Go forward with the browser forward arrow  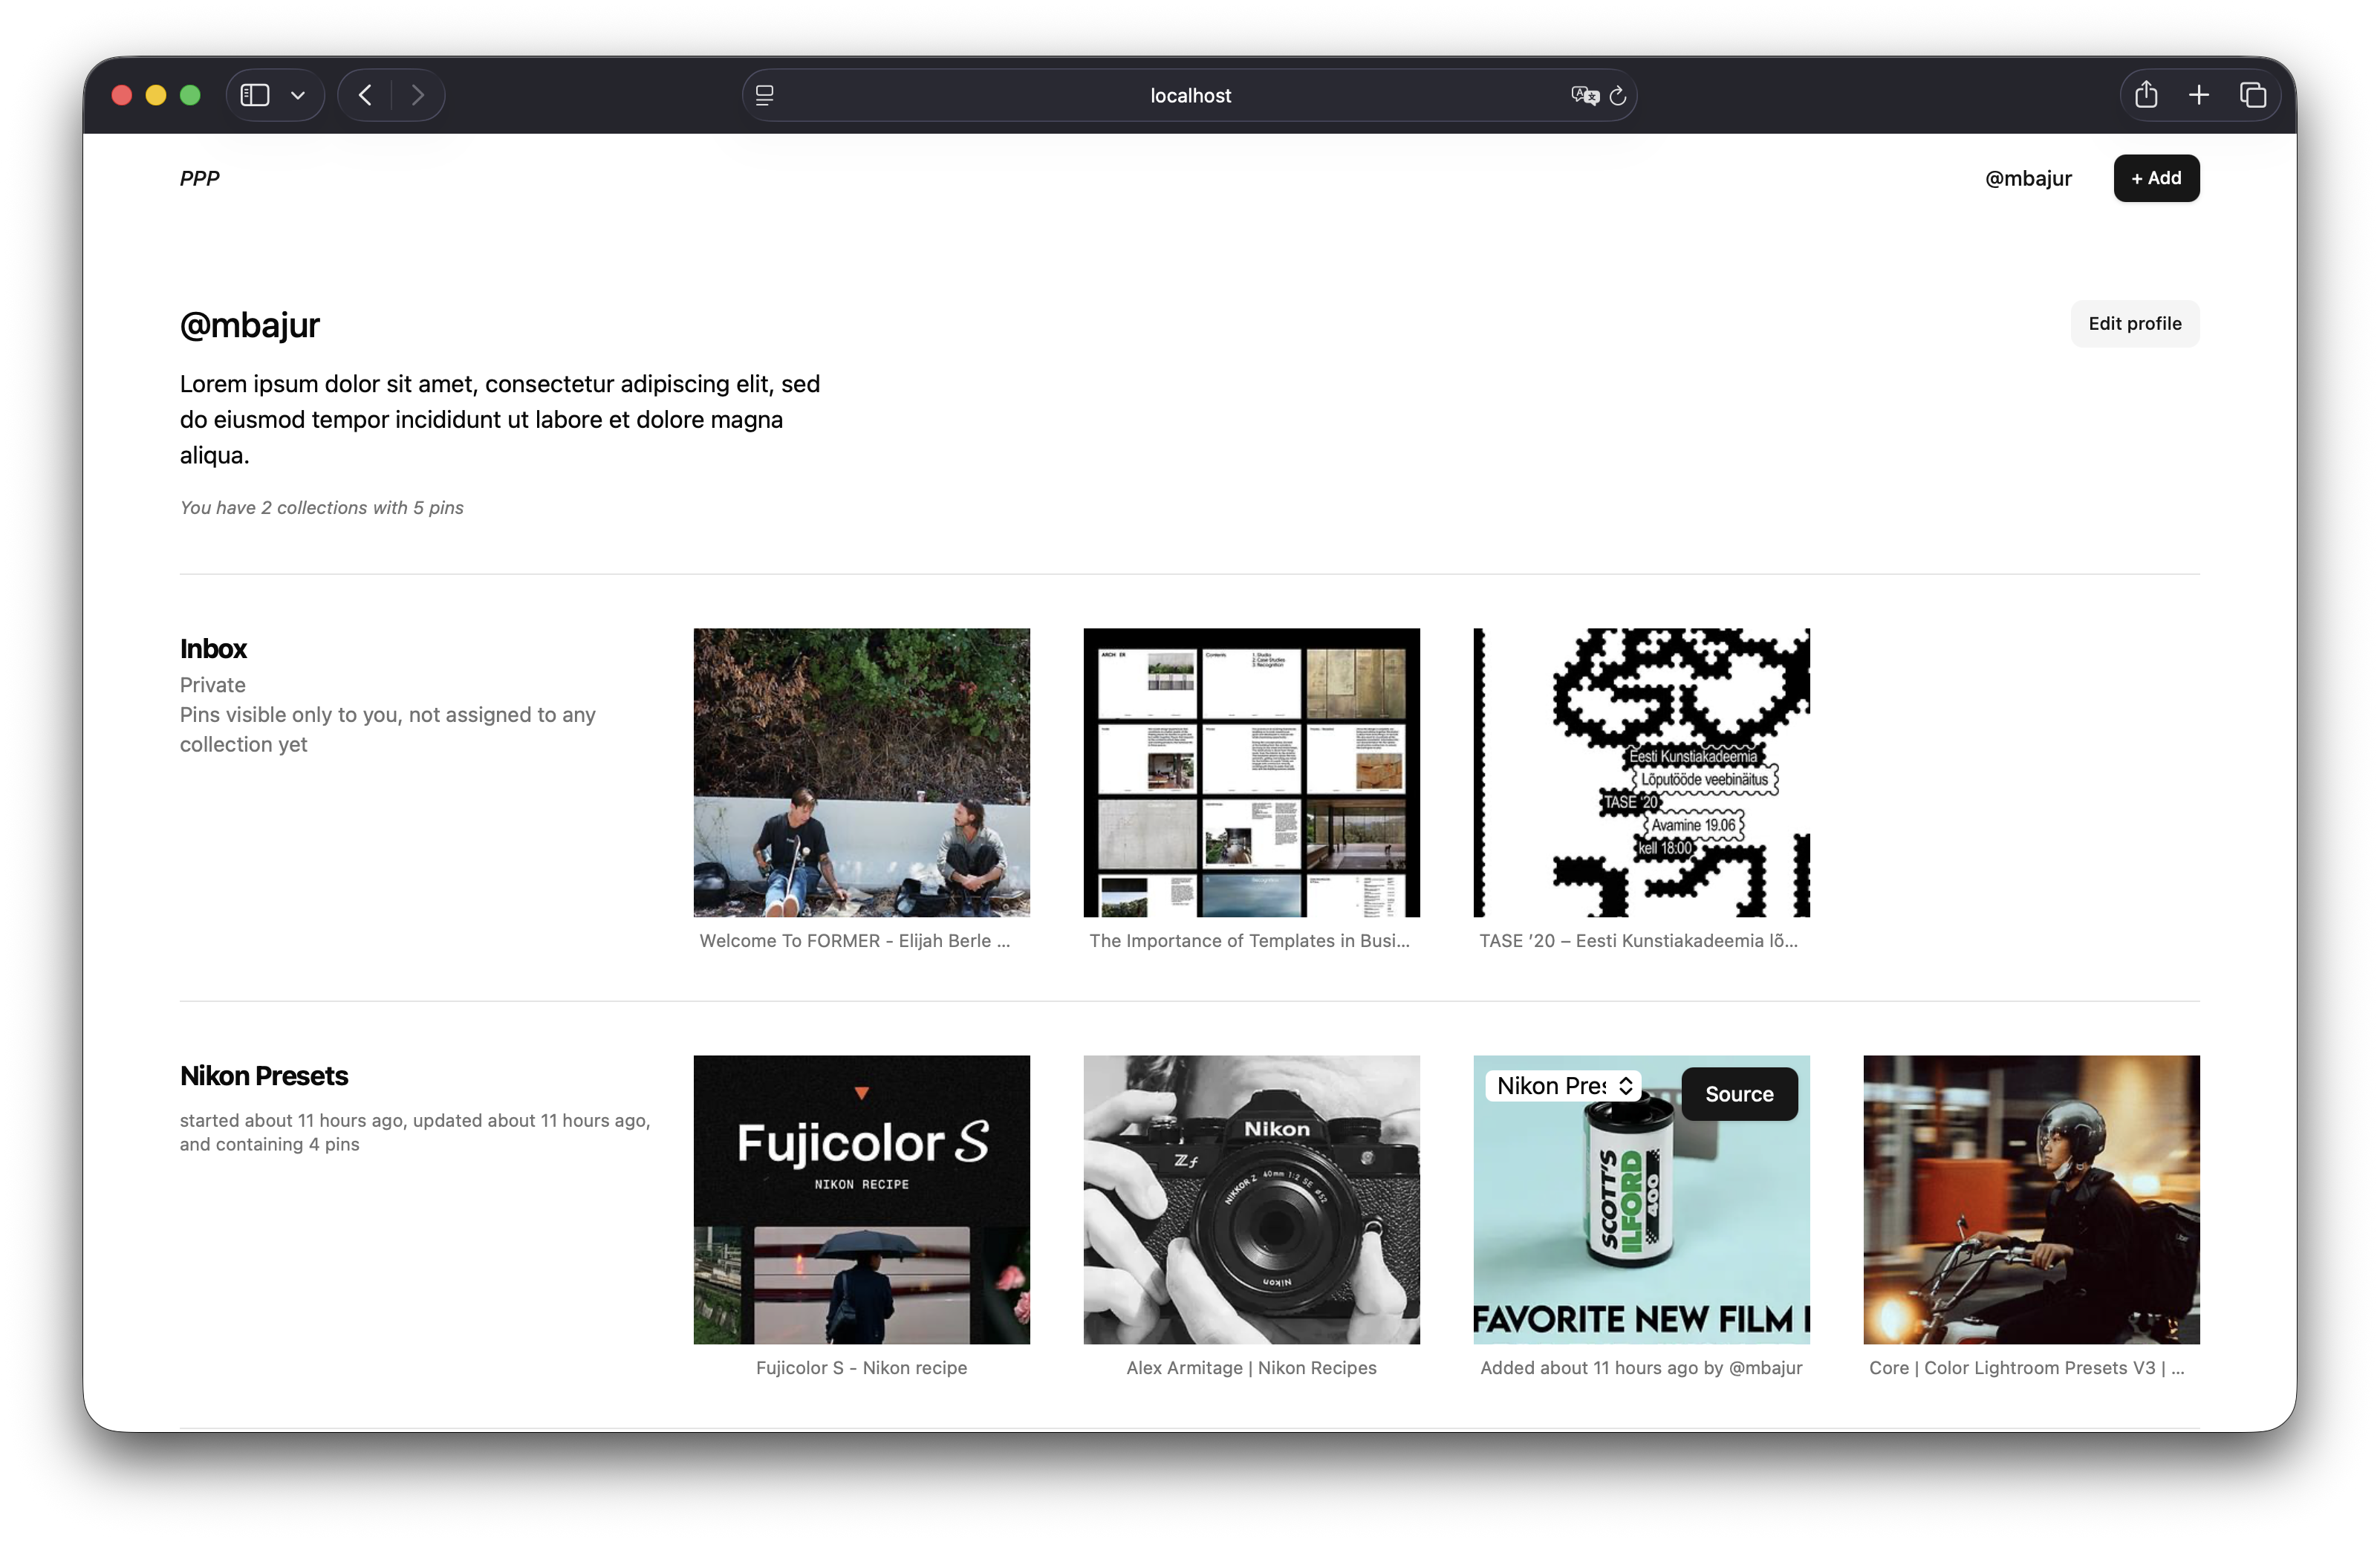pyautogui.click(x=418, y=95)
